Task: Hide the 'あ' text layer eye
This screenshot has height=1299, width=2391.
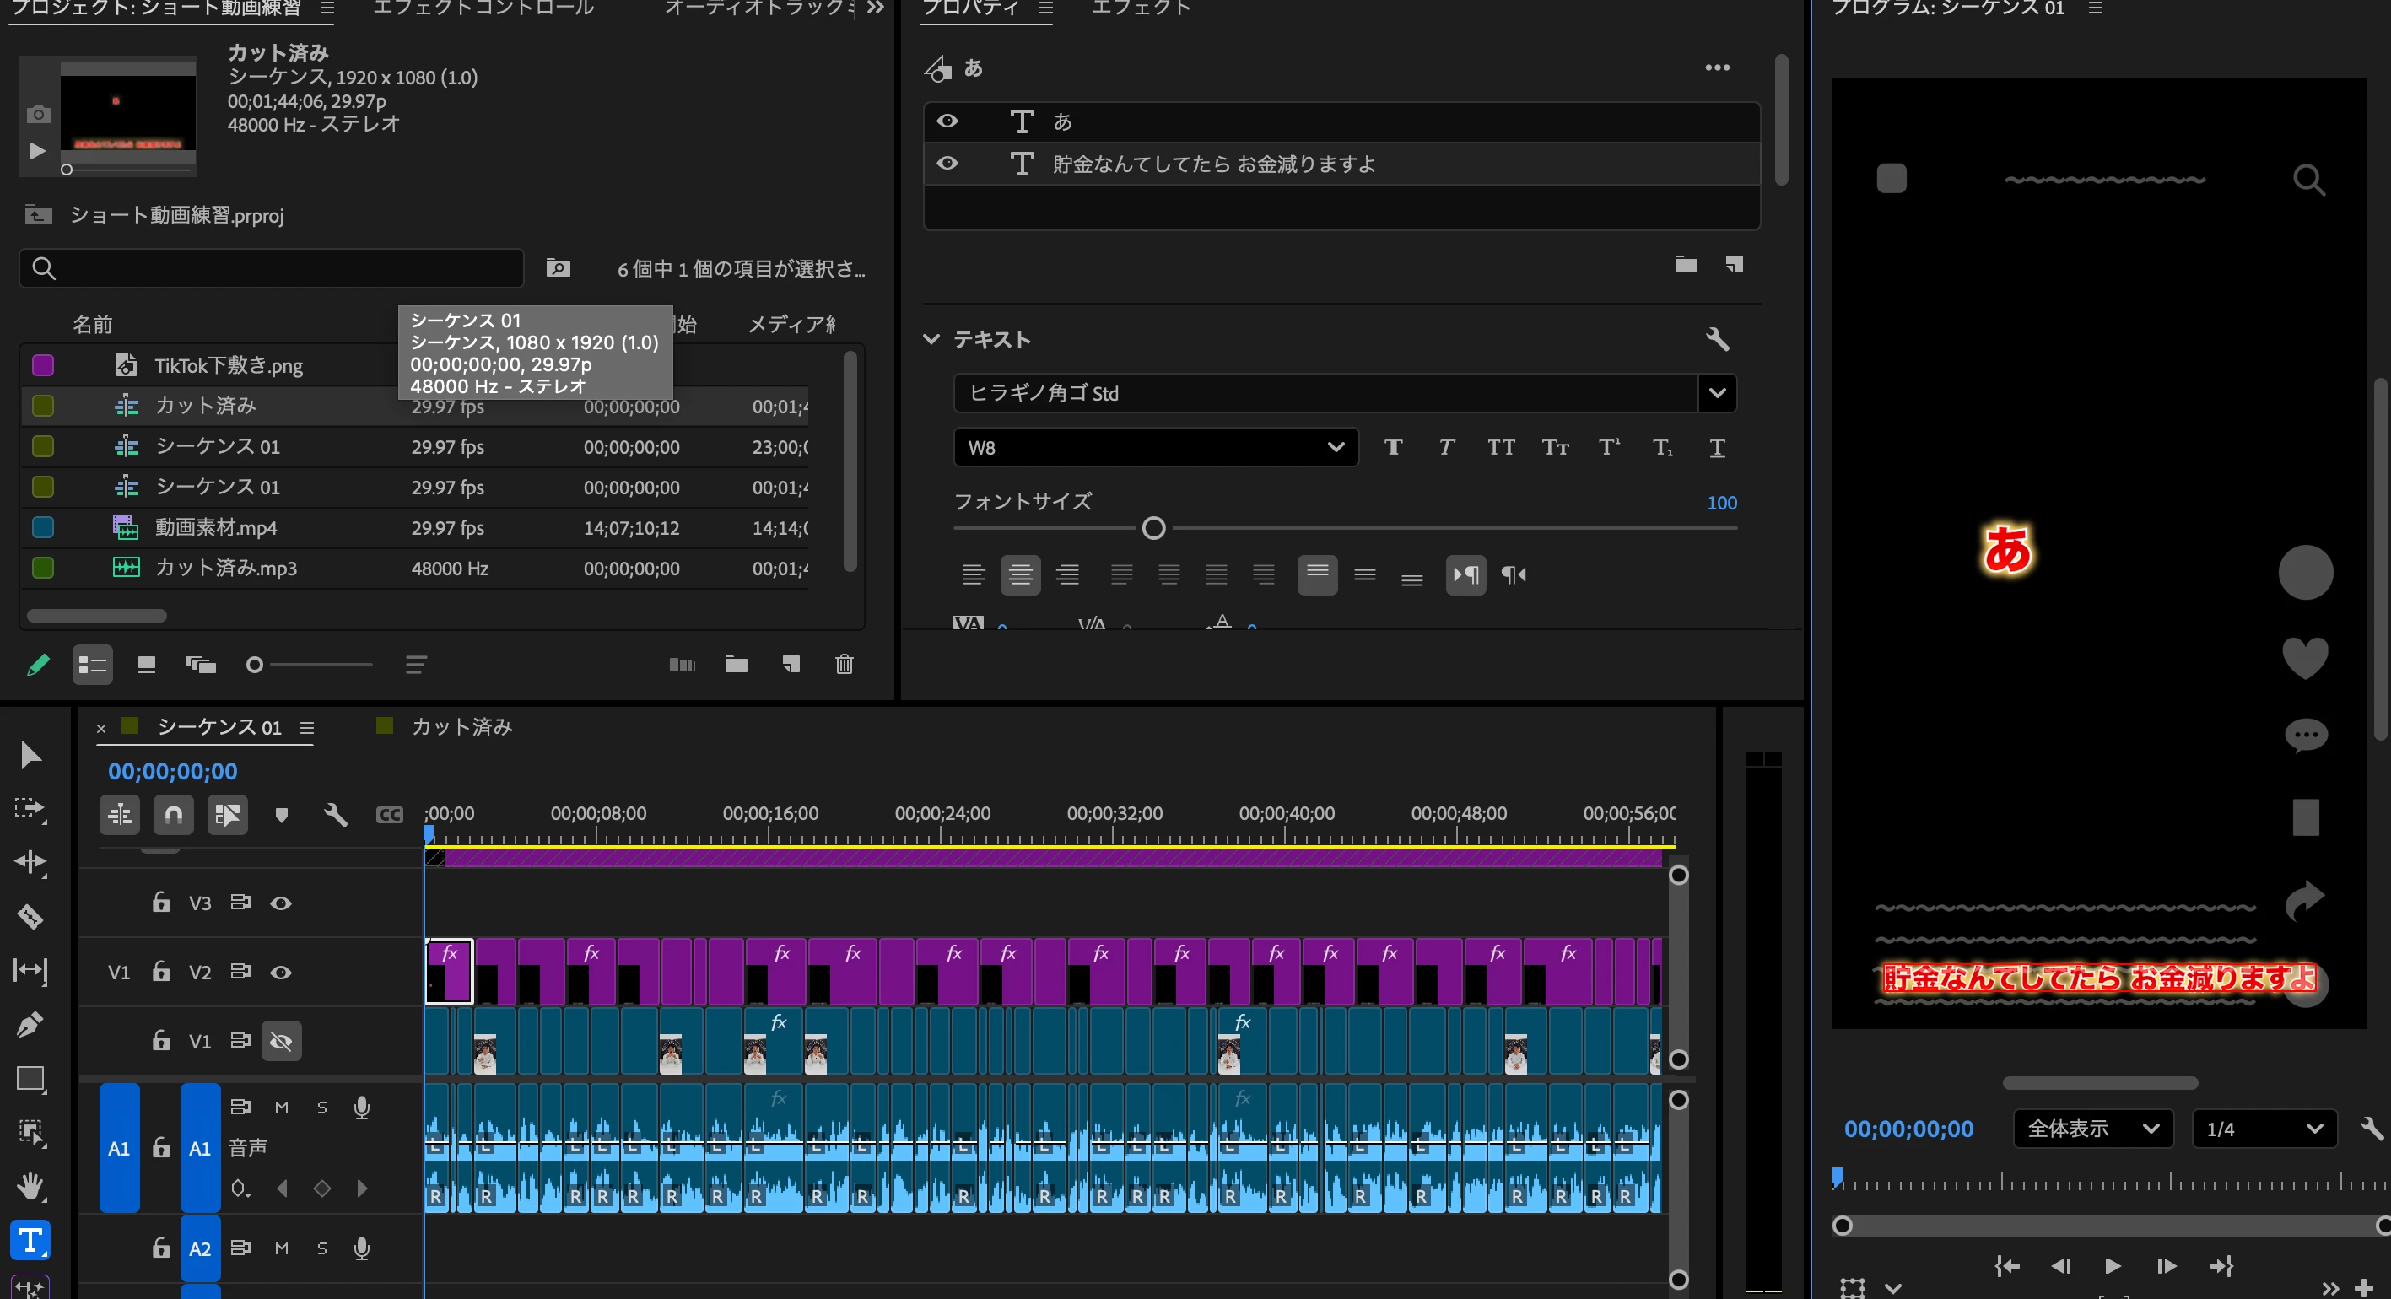Action: [947, 121]
